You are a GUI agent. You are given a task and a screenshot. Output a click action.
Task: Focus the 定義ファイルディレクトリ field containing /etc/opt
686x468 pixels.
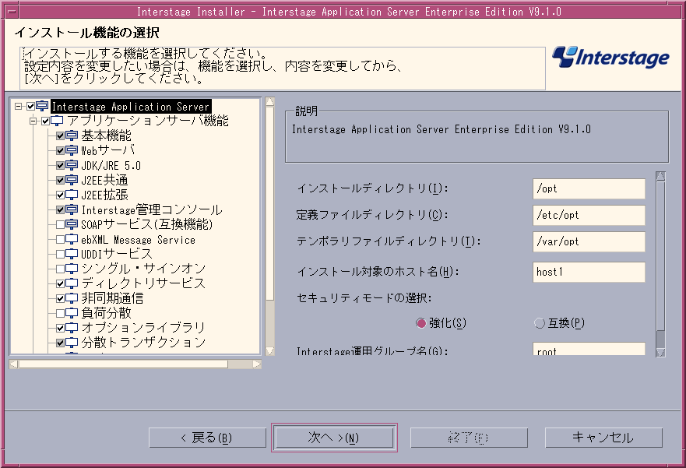(x=589, y=215)
